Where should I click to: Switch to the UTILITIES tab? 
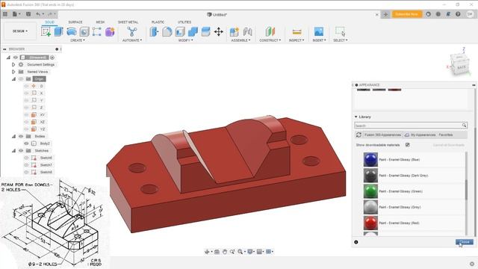[x=184, y=22]
